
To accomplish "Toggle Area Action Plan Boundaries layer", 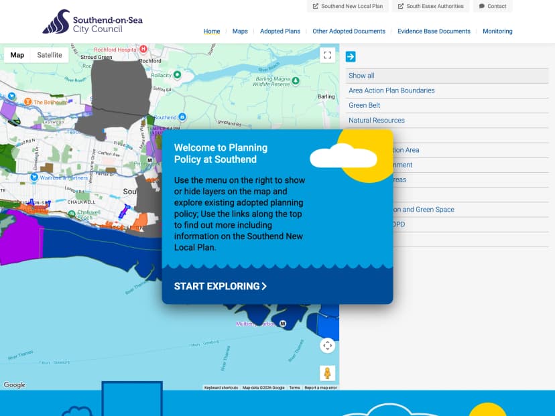I will tap(447, 90).
